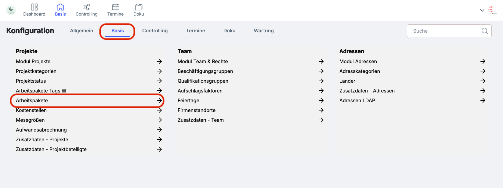Viewport: 503px width, 188px height.
Task: Click into the Suche search field
Action: pos(444,31)
